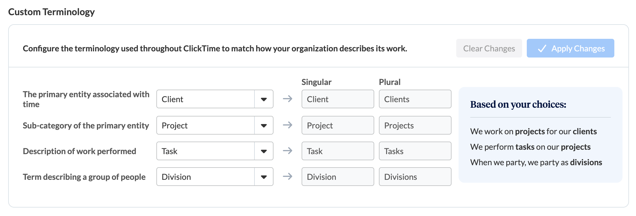Viewport: 636px width, 216px height.
Task: Click 'Term describing a group of people' label
Action: [84, 177]
